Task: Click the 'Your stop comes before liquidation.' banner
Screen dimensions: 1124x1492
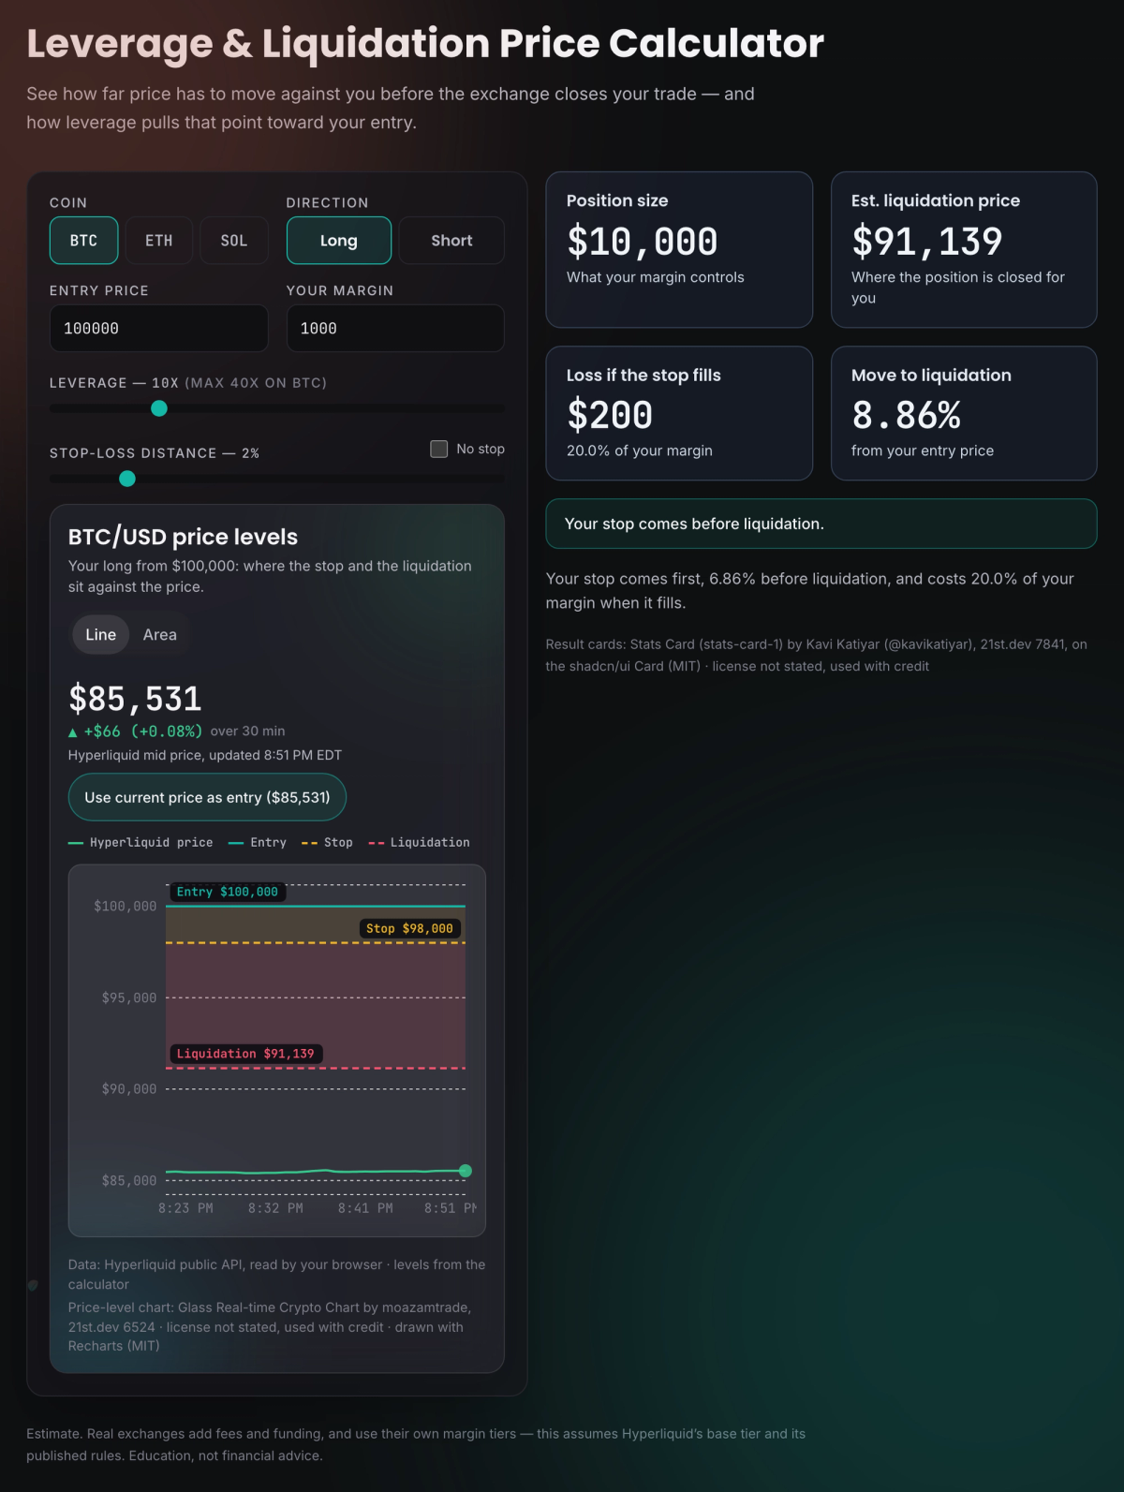Action: point(821,524)
